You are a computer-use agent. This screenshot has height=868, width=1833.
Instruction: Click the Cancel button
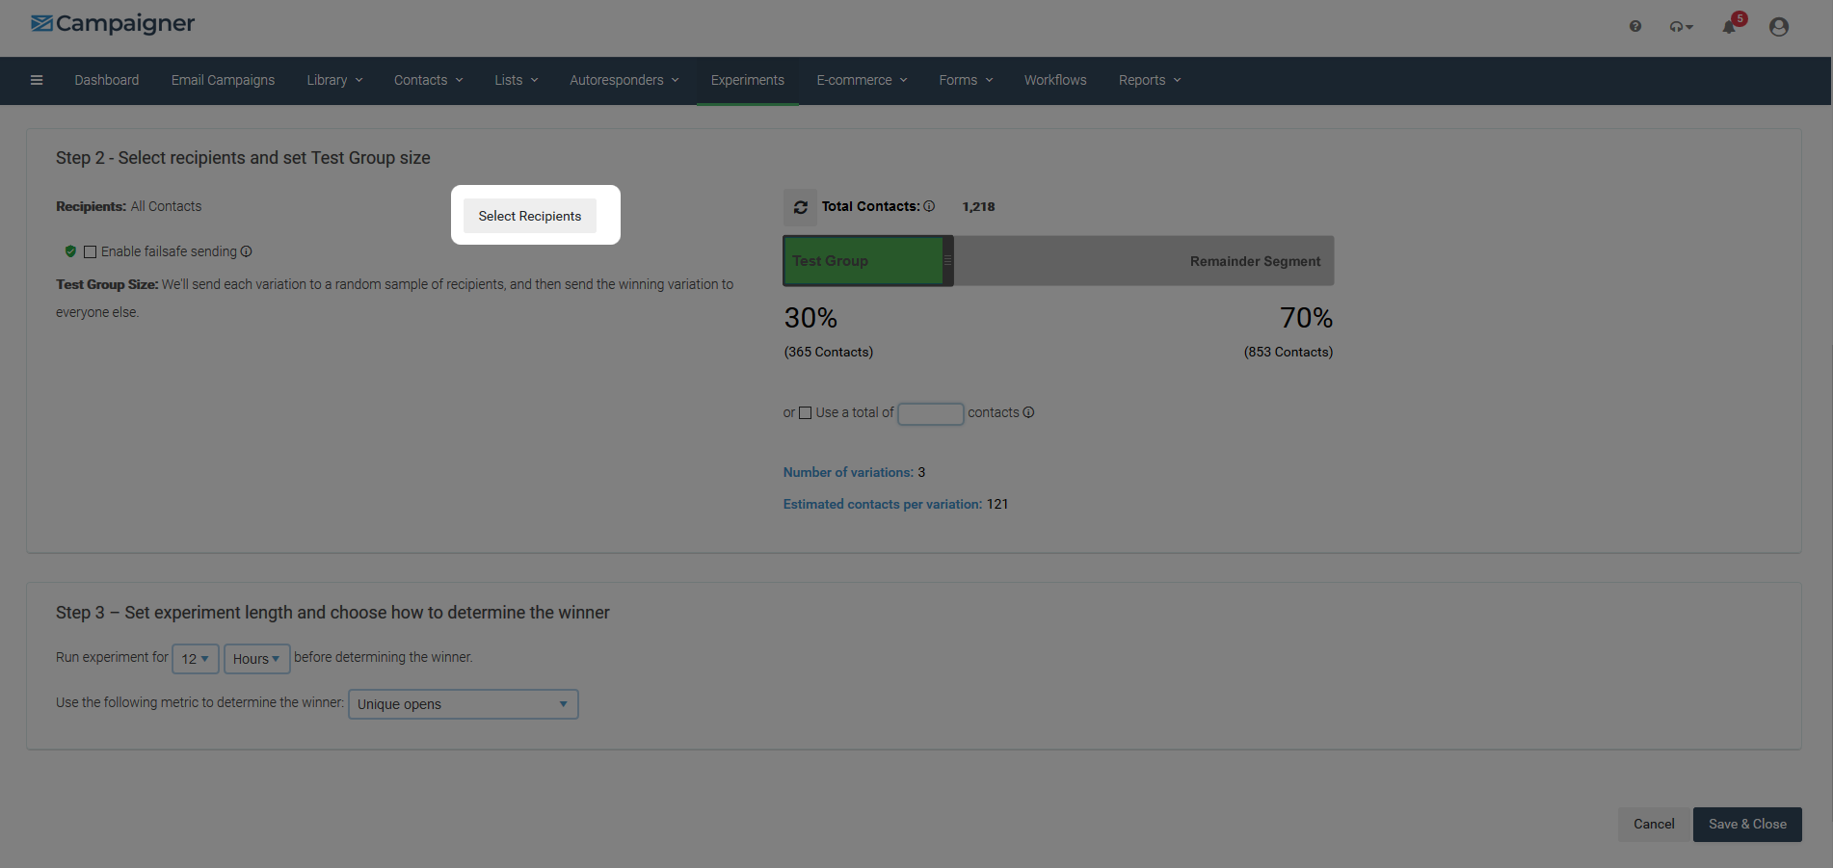[1654, 825]
